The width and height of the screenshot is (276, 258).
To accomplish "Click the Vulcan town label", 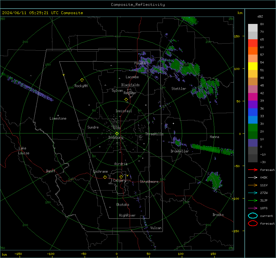I will [x=156, y=228].
